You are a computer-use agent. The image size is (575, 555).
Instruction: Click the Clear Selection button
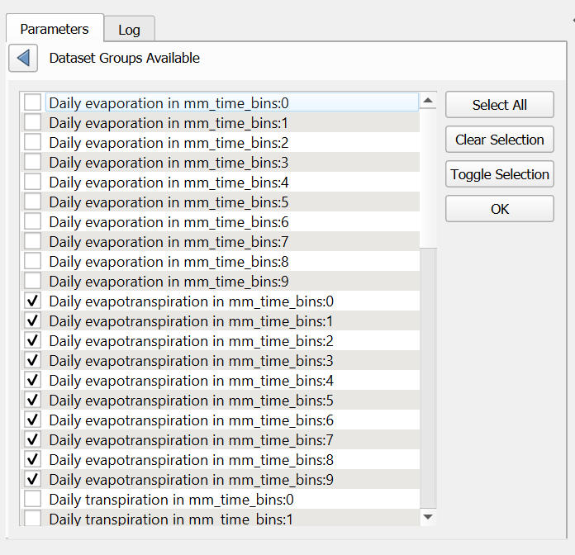point(499,140)
